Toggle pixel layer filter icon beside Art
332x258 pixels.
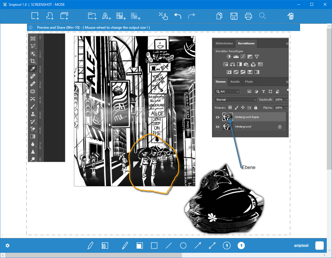click(x=249, y=91)
